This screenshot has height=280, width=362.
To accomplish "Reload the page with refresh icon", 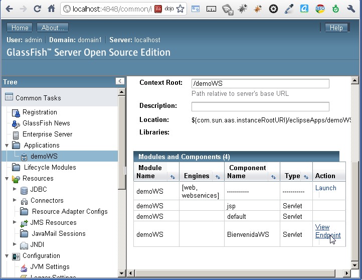I will coord(37,9).
